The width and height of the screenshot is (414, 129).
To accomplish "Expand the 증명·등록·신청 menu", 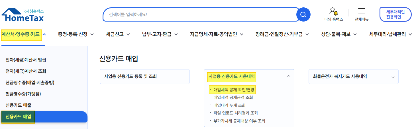I will tap(76, 35).
